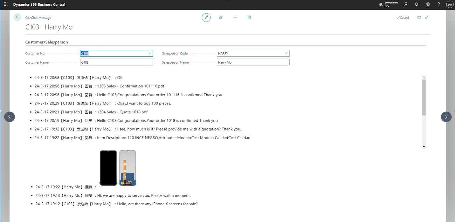Open the help question mark
This screenshot has width=455, height=222.
click(x=439, y=4)
